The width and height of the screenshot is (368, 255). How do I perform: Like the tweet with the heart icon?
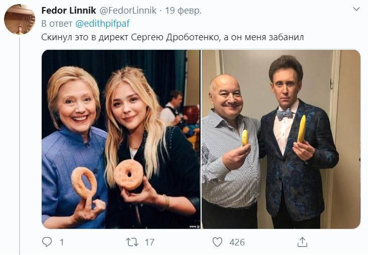(x=217, y=242)
